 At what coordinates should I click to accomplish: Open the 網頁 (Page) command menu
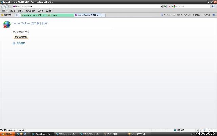point(187,15)
